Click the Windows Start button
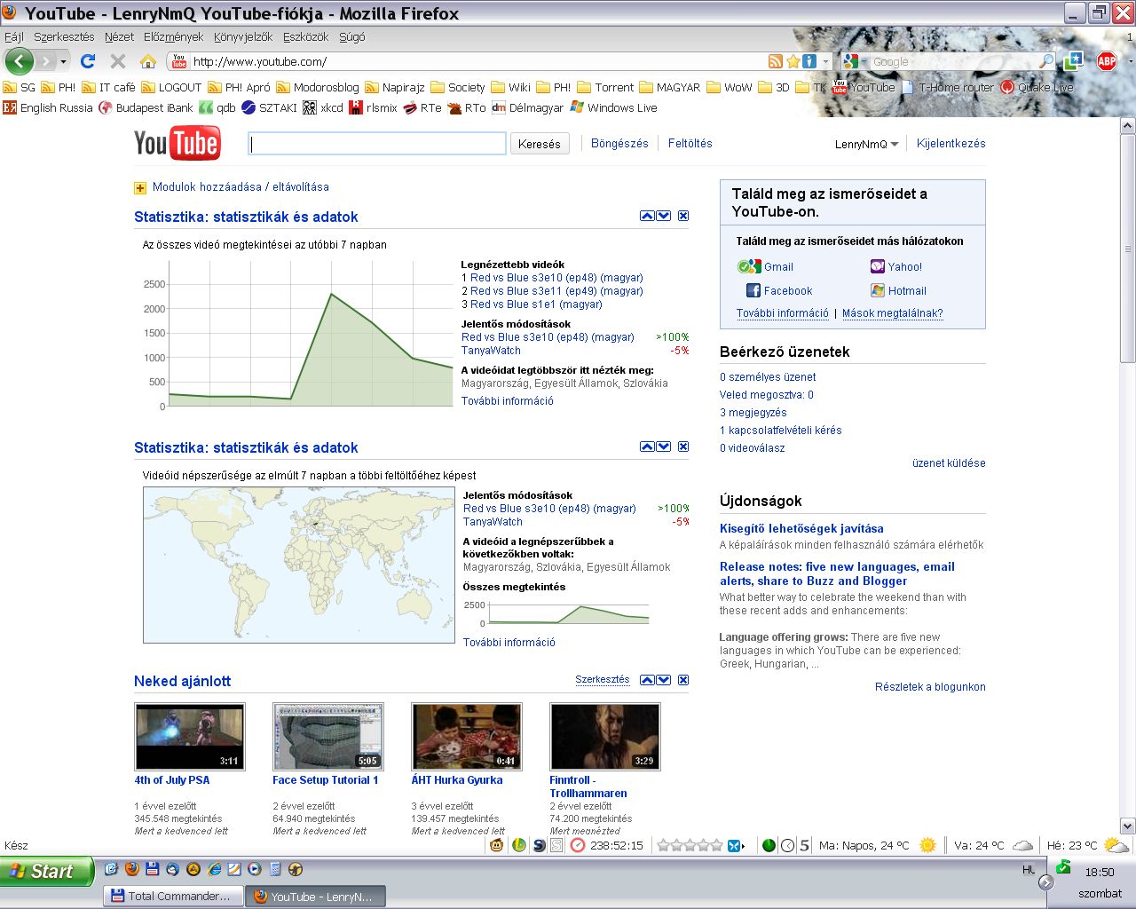Image resolution: width=1136 pixels, height=909 pixels. pyautogui.click(x=46, y=872)
